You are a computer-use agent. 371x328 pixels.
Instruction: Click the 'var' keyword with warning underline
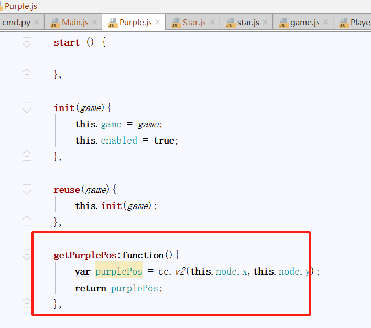82,271
